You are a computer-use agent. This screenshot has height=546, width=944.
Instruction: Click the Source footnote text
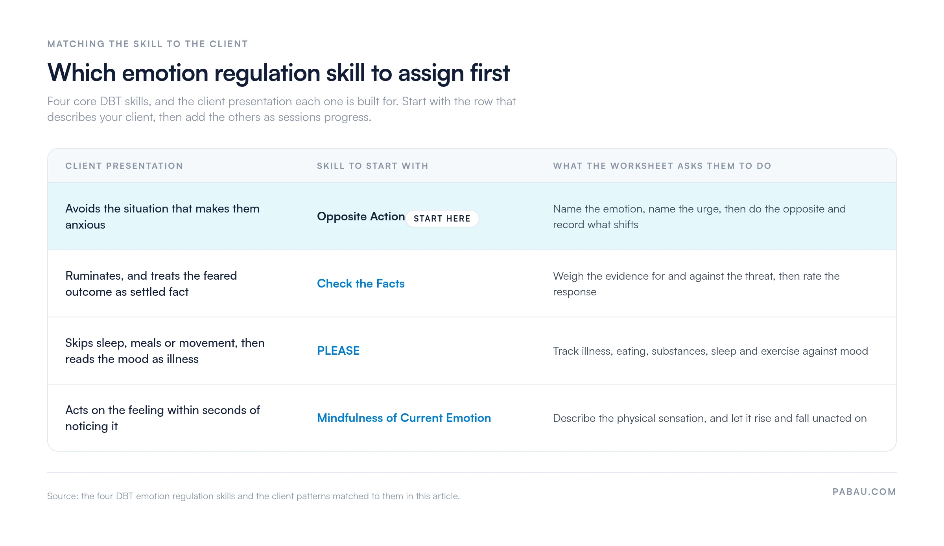253,496
